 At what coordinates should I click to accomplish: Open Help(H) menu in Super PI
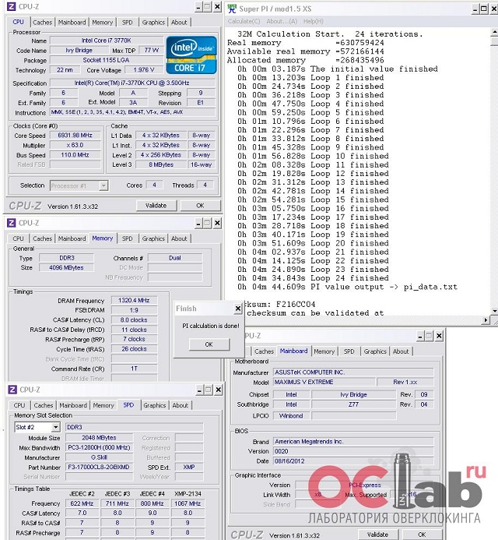click(x=314, y=21)
